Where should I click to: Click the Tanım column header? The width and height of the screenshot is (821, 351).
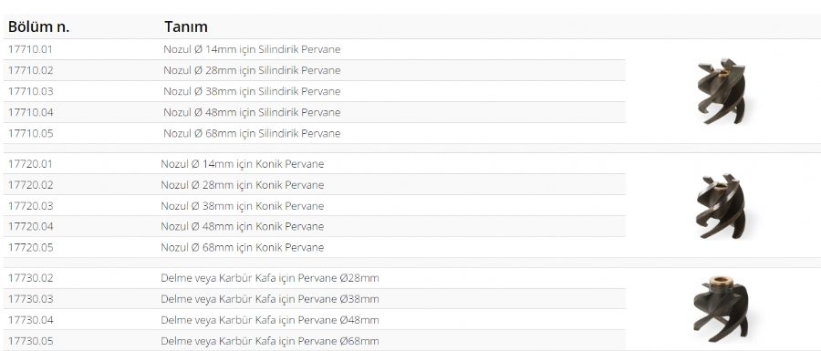[x=186, y=26]
